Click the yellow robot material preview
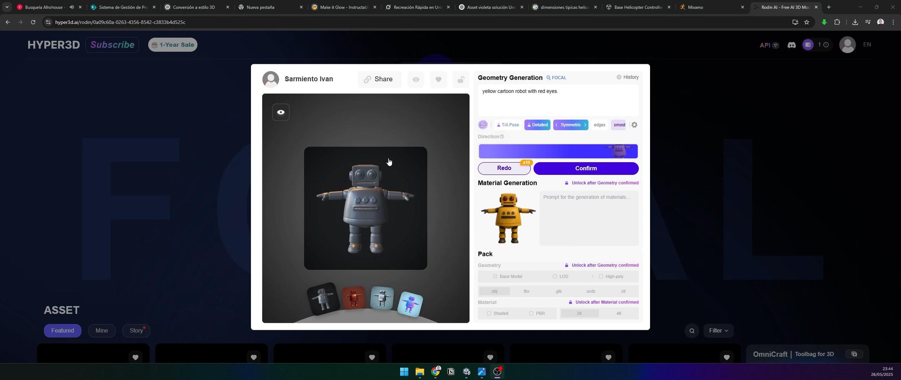Screen dimensions: 901x380 (x=507, y=218)
